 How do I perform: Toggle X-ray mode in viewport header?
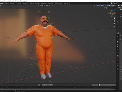point(106,5)
